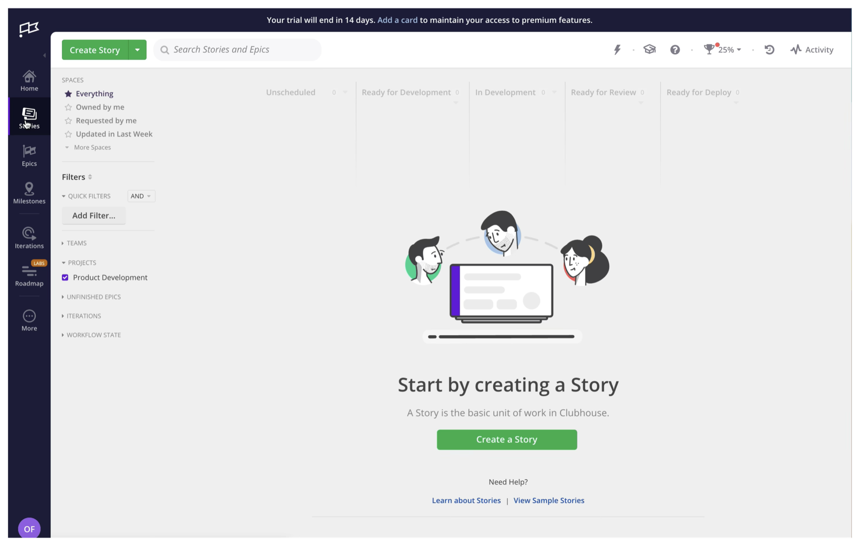The width and height of the screenshot is (860, 546).
Task: Open recent history clock icon
Action: 770,50
